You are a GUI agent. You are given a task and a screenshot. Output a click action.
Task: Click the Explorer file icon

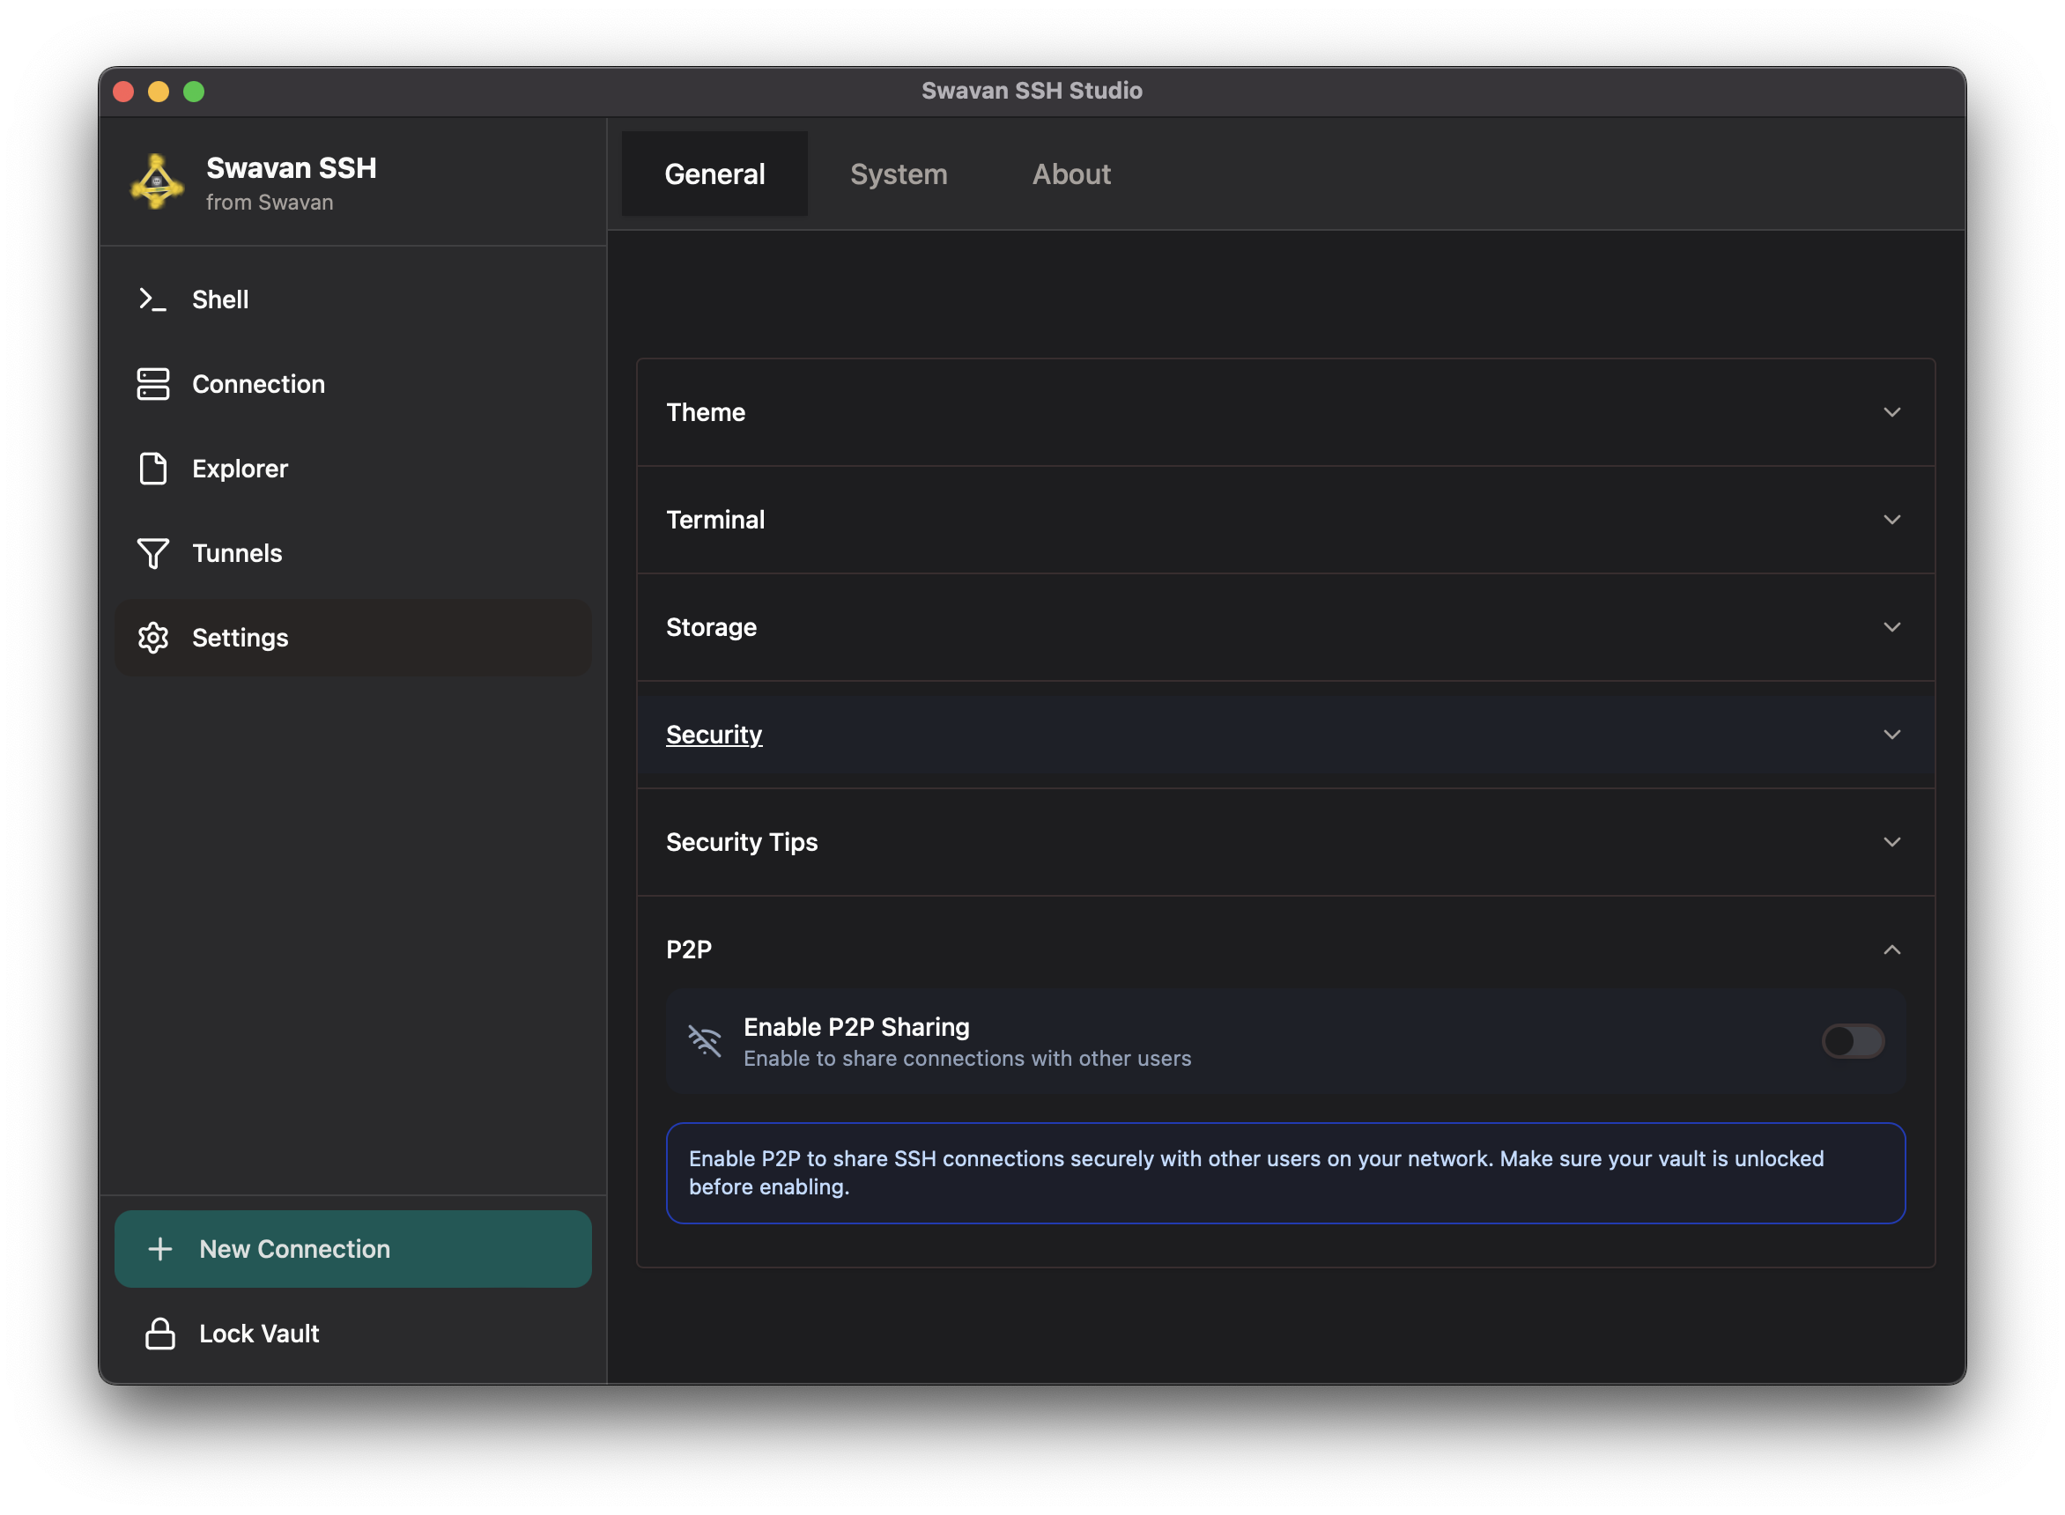tap(152, 469)
